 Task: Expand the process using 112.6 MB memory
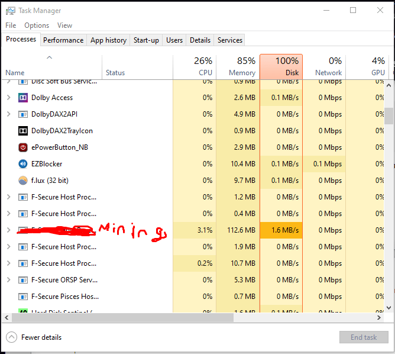point(8,230)
